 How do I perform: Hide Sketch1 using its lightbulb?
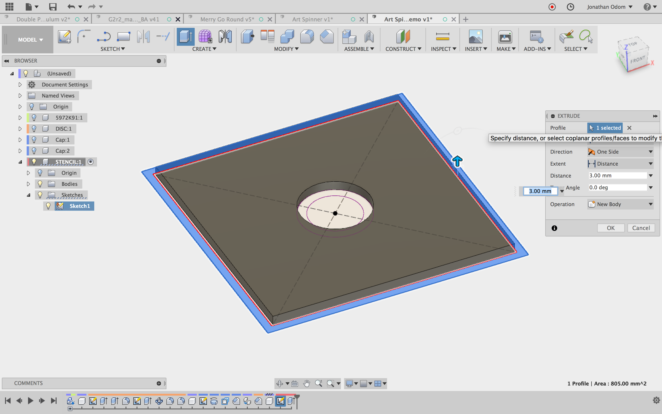click(x=48, y=206)
